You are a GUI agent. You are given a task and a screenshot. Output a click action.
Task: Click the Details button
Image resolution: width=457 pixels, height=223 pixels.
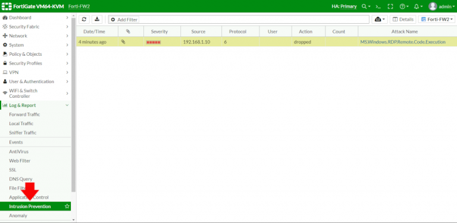[x=403, y=20]
